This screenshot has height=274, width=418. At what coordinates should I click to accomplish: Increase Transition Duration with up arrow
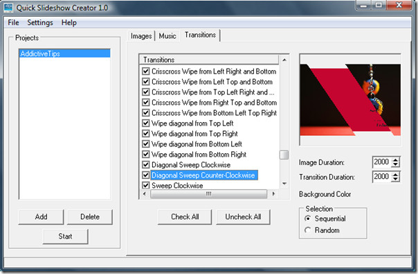pyautogui.click(x=396, y=174)
